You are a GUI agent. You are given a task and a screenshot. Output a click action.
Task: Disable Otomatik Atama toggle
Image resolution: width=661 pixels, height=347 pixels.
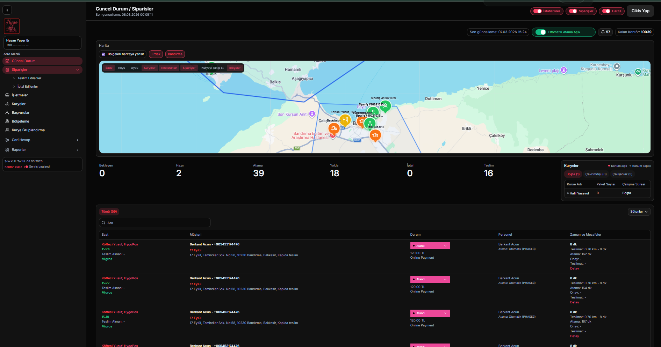click(541, 32)
